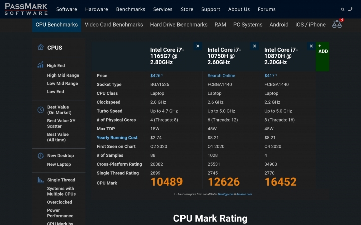Open the Services menu
361x225 pixels.
(163, 9)
